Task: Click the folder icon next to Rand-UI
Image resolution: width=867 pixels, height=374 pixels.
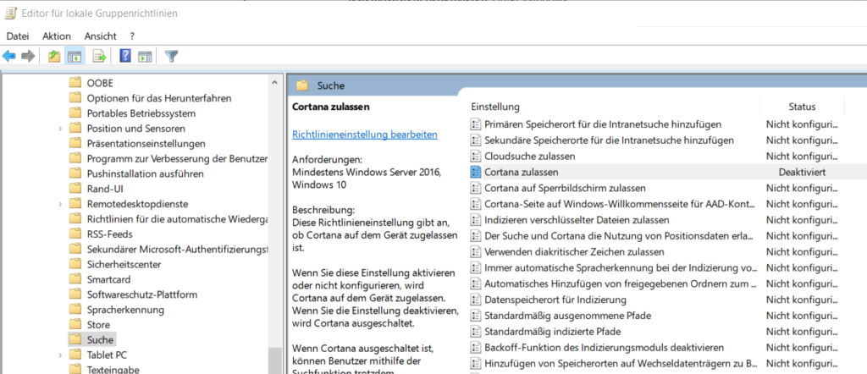Action: 75,189
